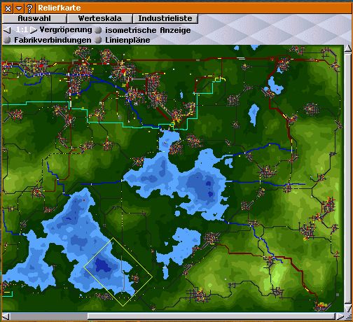Click the darkest blue lake area inside viewport rectangle
The width and height of the screenshot is (353, 322).
pyautogui.click(x=103, y=265)
